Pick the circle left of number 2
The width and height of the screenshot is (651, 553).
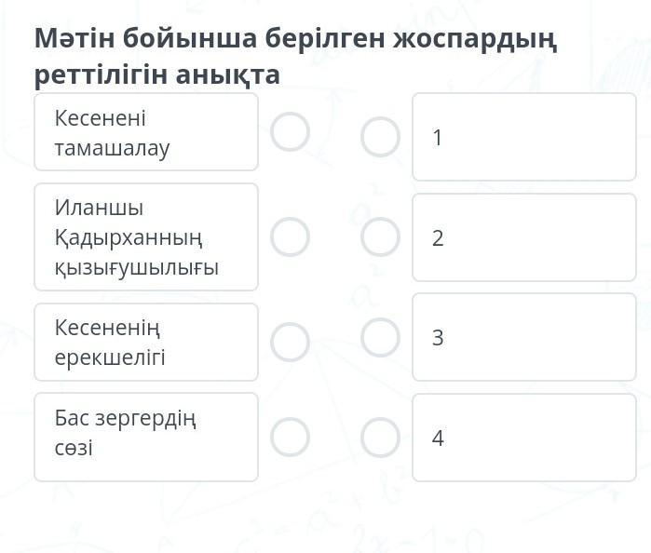pyautogui.click(x=380, y=237)
